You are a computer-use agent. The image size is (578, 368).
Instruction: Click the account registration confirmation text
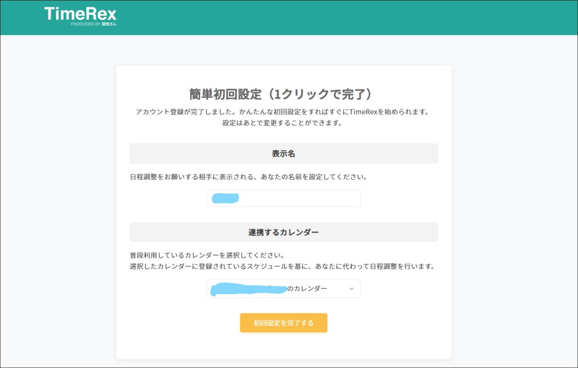tap(282, 112)
